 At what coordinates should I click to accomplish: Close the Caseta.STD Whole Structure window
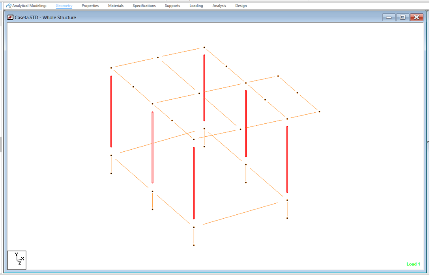(416, 17)
